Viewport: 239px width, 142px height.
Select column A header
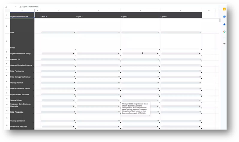22,11
